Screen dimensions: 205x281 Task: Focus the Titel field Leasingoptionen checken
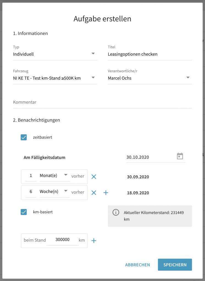coord(150,54)
